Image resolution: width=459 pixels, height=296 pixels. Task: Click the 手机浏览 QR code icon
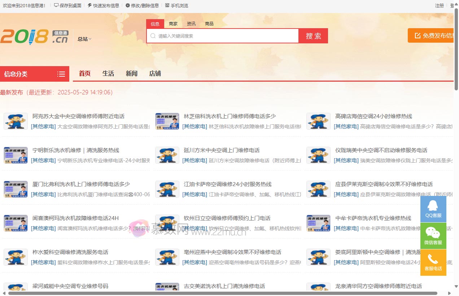click(167, 5)
